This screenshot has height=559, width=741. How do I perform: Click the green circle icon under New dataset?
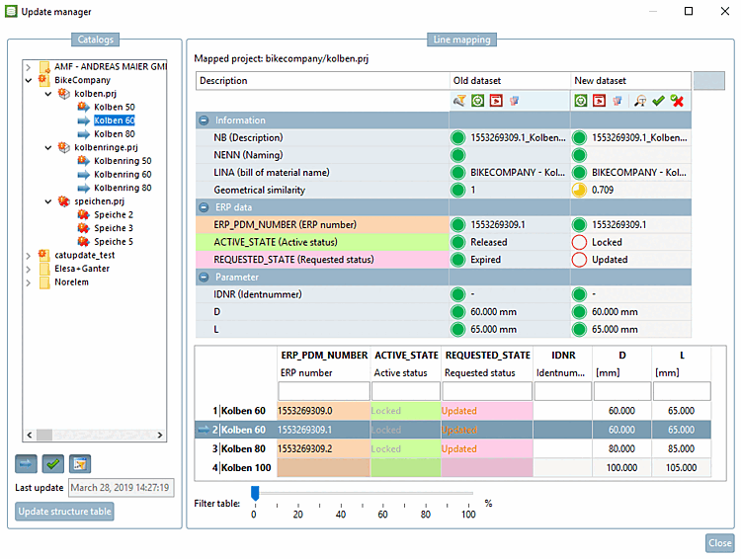(581, 101)
